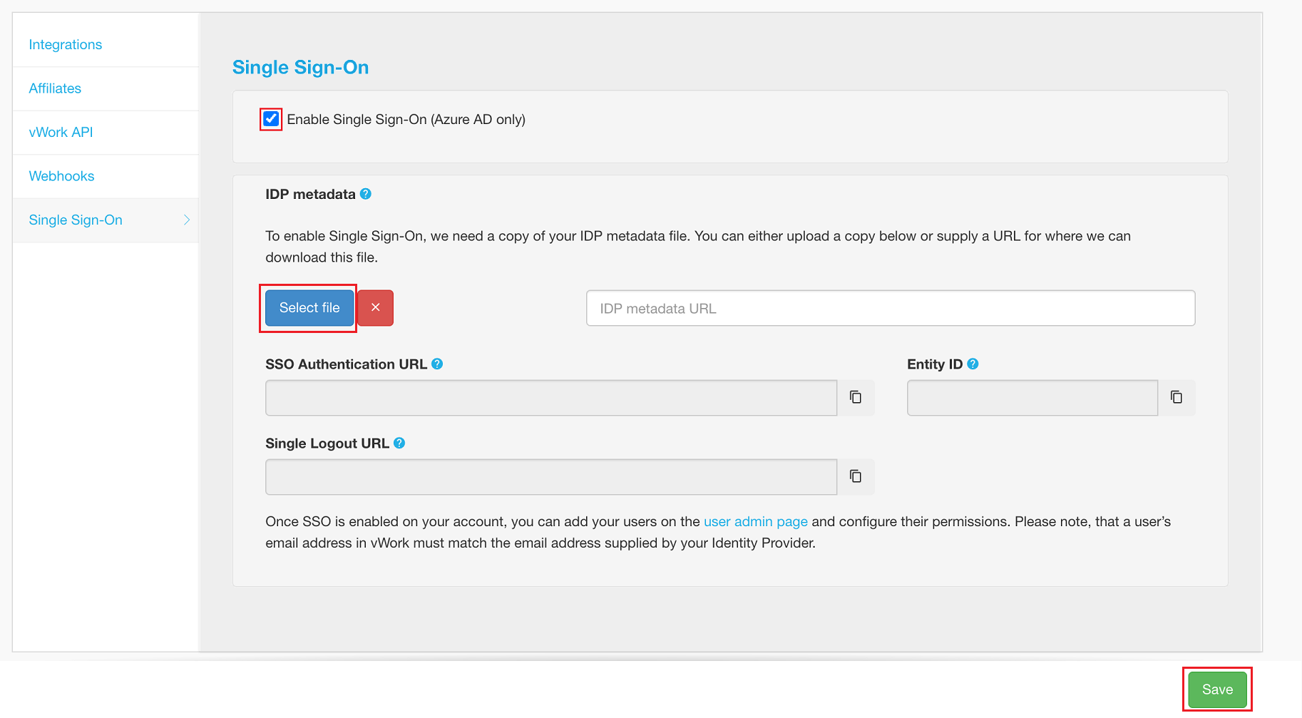Expand the Single Sign-On sidebar section

[186, 220]
